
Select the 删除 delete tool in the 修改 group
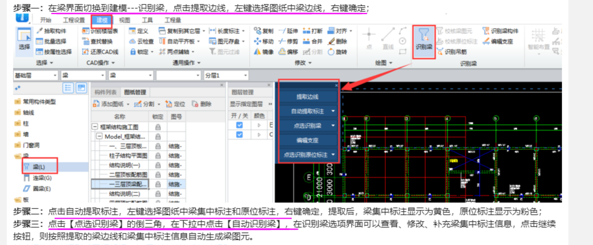click(337, 41)
